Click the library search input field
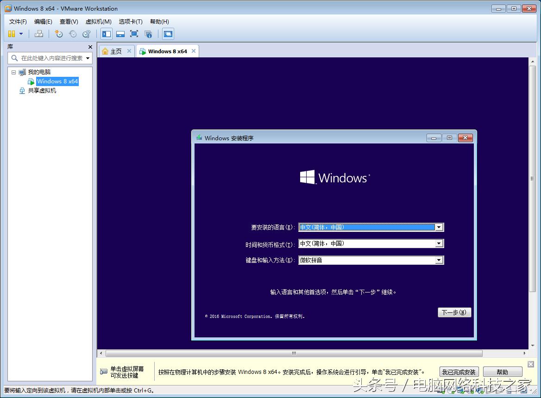 click(x=51, y=58)
